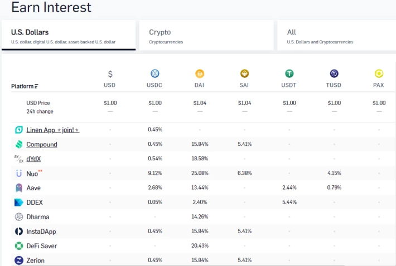
Task: Click the DAI USD price $1.04
Action: coord(200,103)
